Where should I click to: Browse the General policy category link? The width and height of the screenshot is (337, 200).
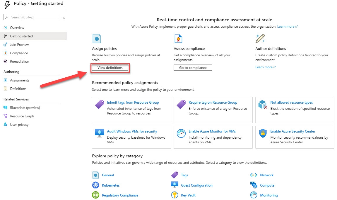108,175
